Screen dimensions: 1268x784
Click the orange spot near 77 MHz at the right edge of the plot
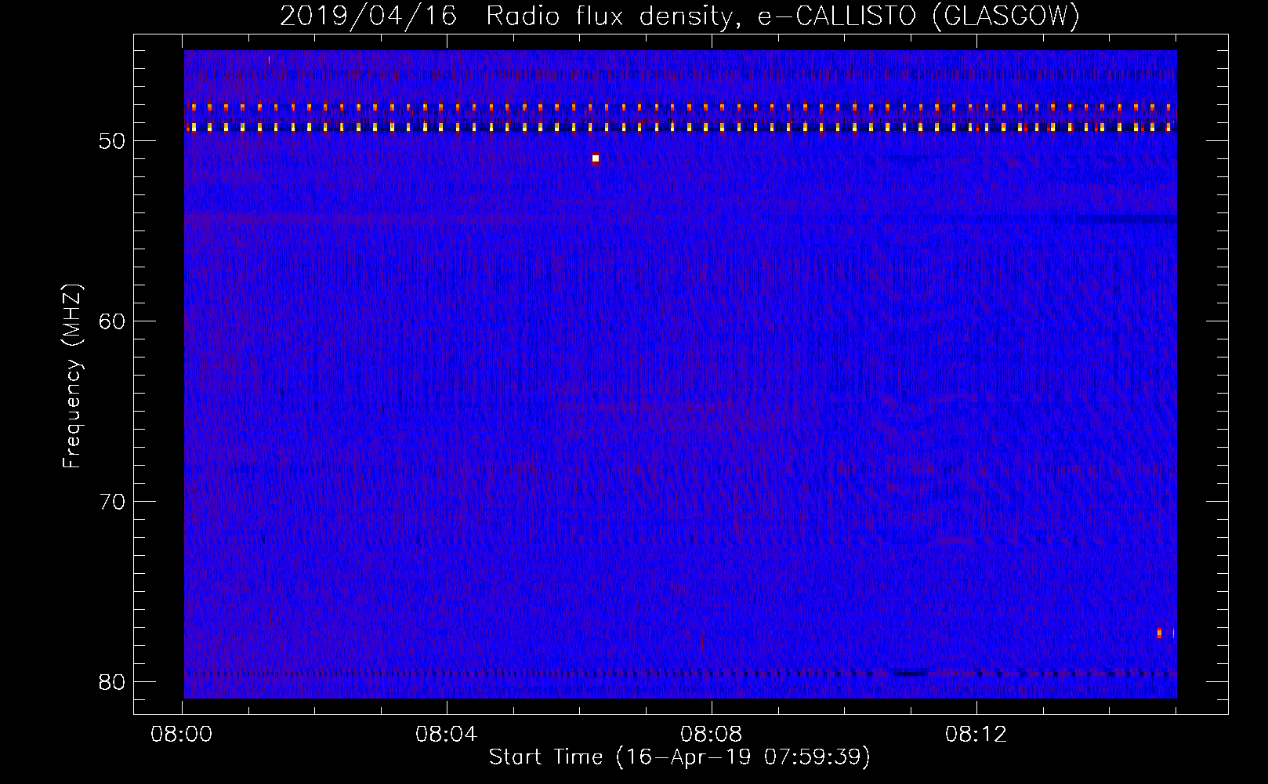pos(1159,633)
